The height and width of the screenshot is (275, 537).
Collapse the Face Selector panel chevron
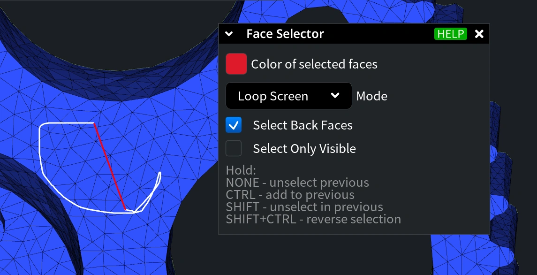tap(229, 34)
